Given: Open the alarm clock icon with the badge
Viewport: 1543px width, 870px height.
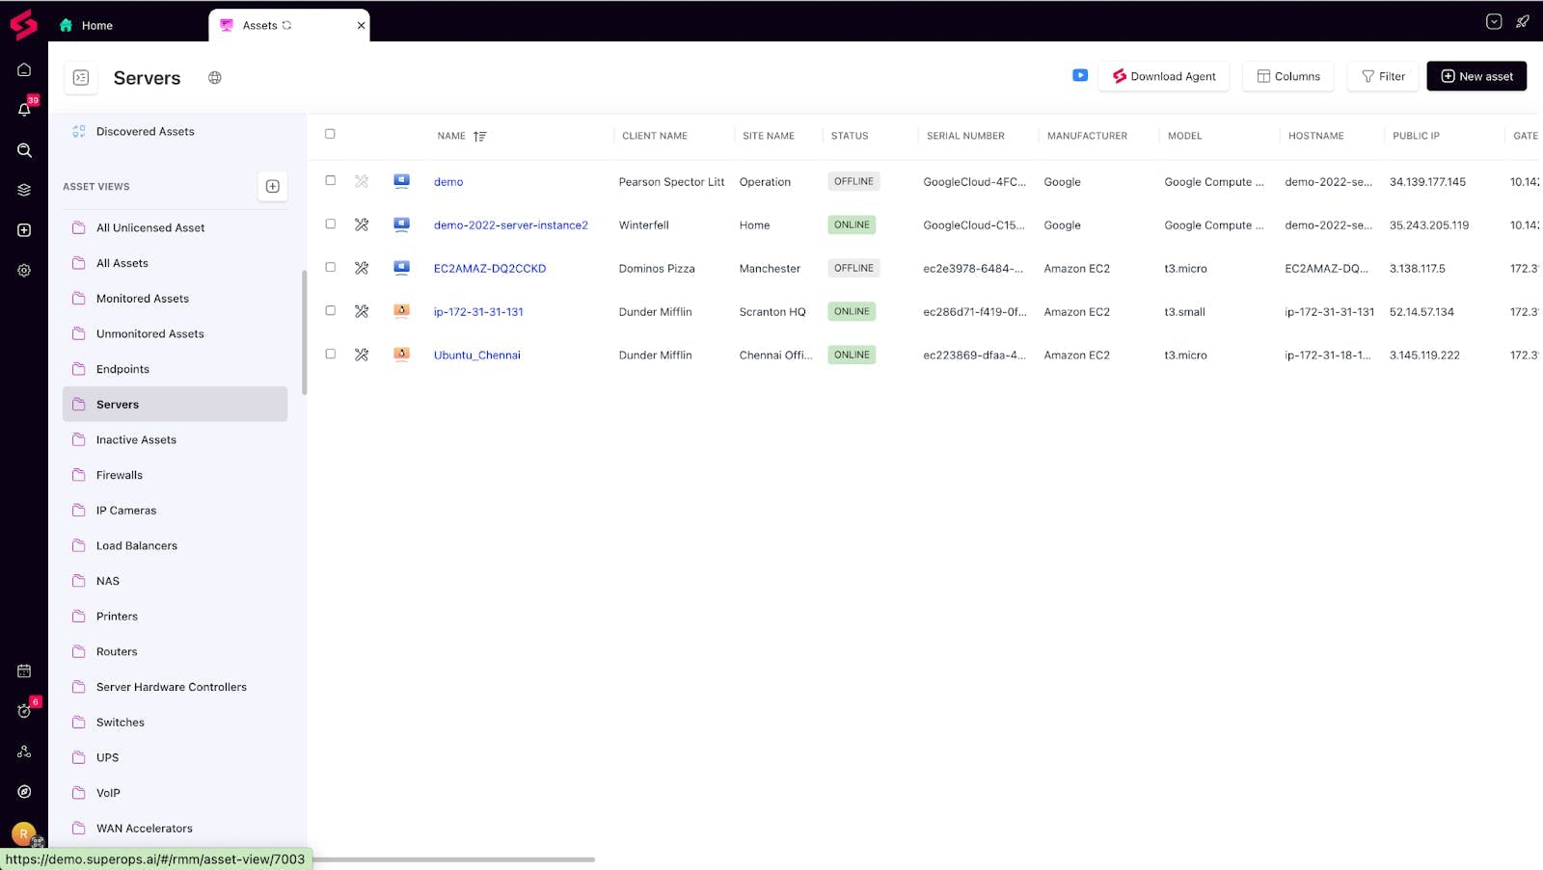Looking at the screenshot, I should 24,711.
